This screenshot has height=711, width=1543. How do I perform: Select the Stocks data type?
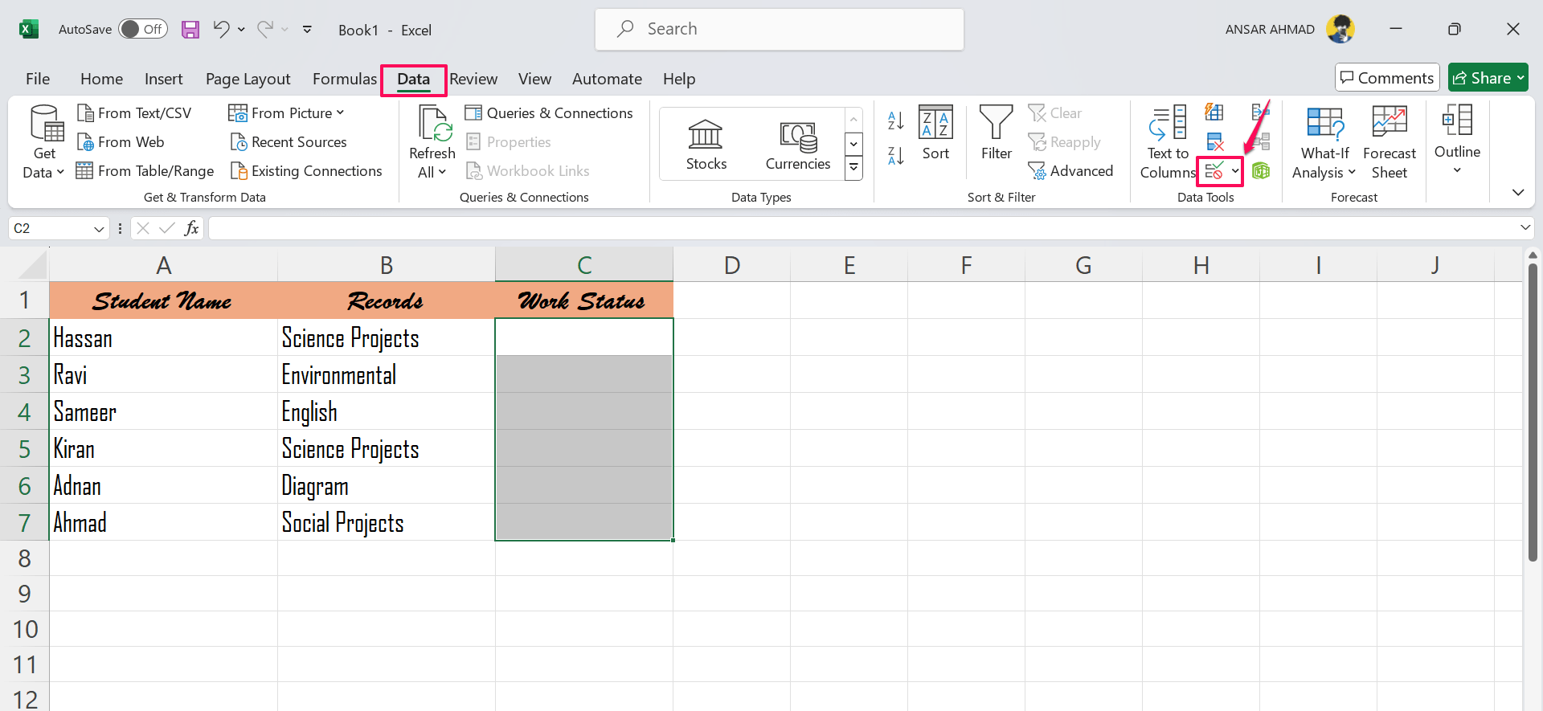point(706,145)
